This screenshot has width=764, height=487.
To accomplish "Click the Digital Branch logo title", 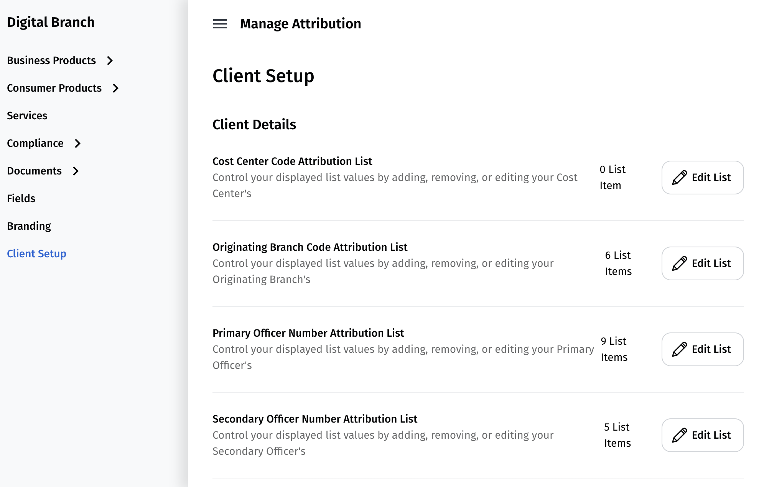I will (51, 22).
